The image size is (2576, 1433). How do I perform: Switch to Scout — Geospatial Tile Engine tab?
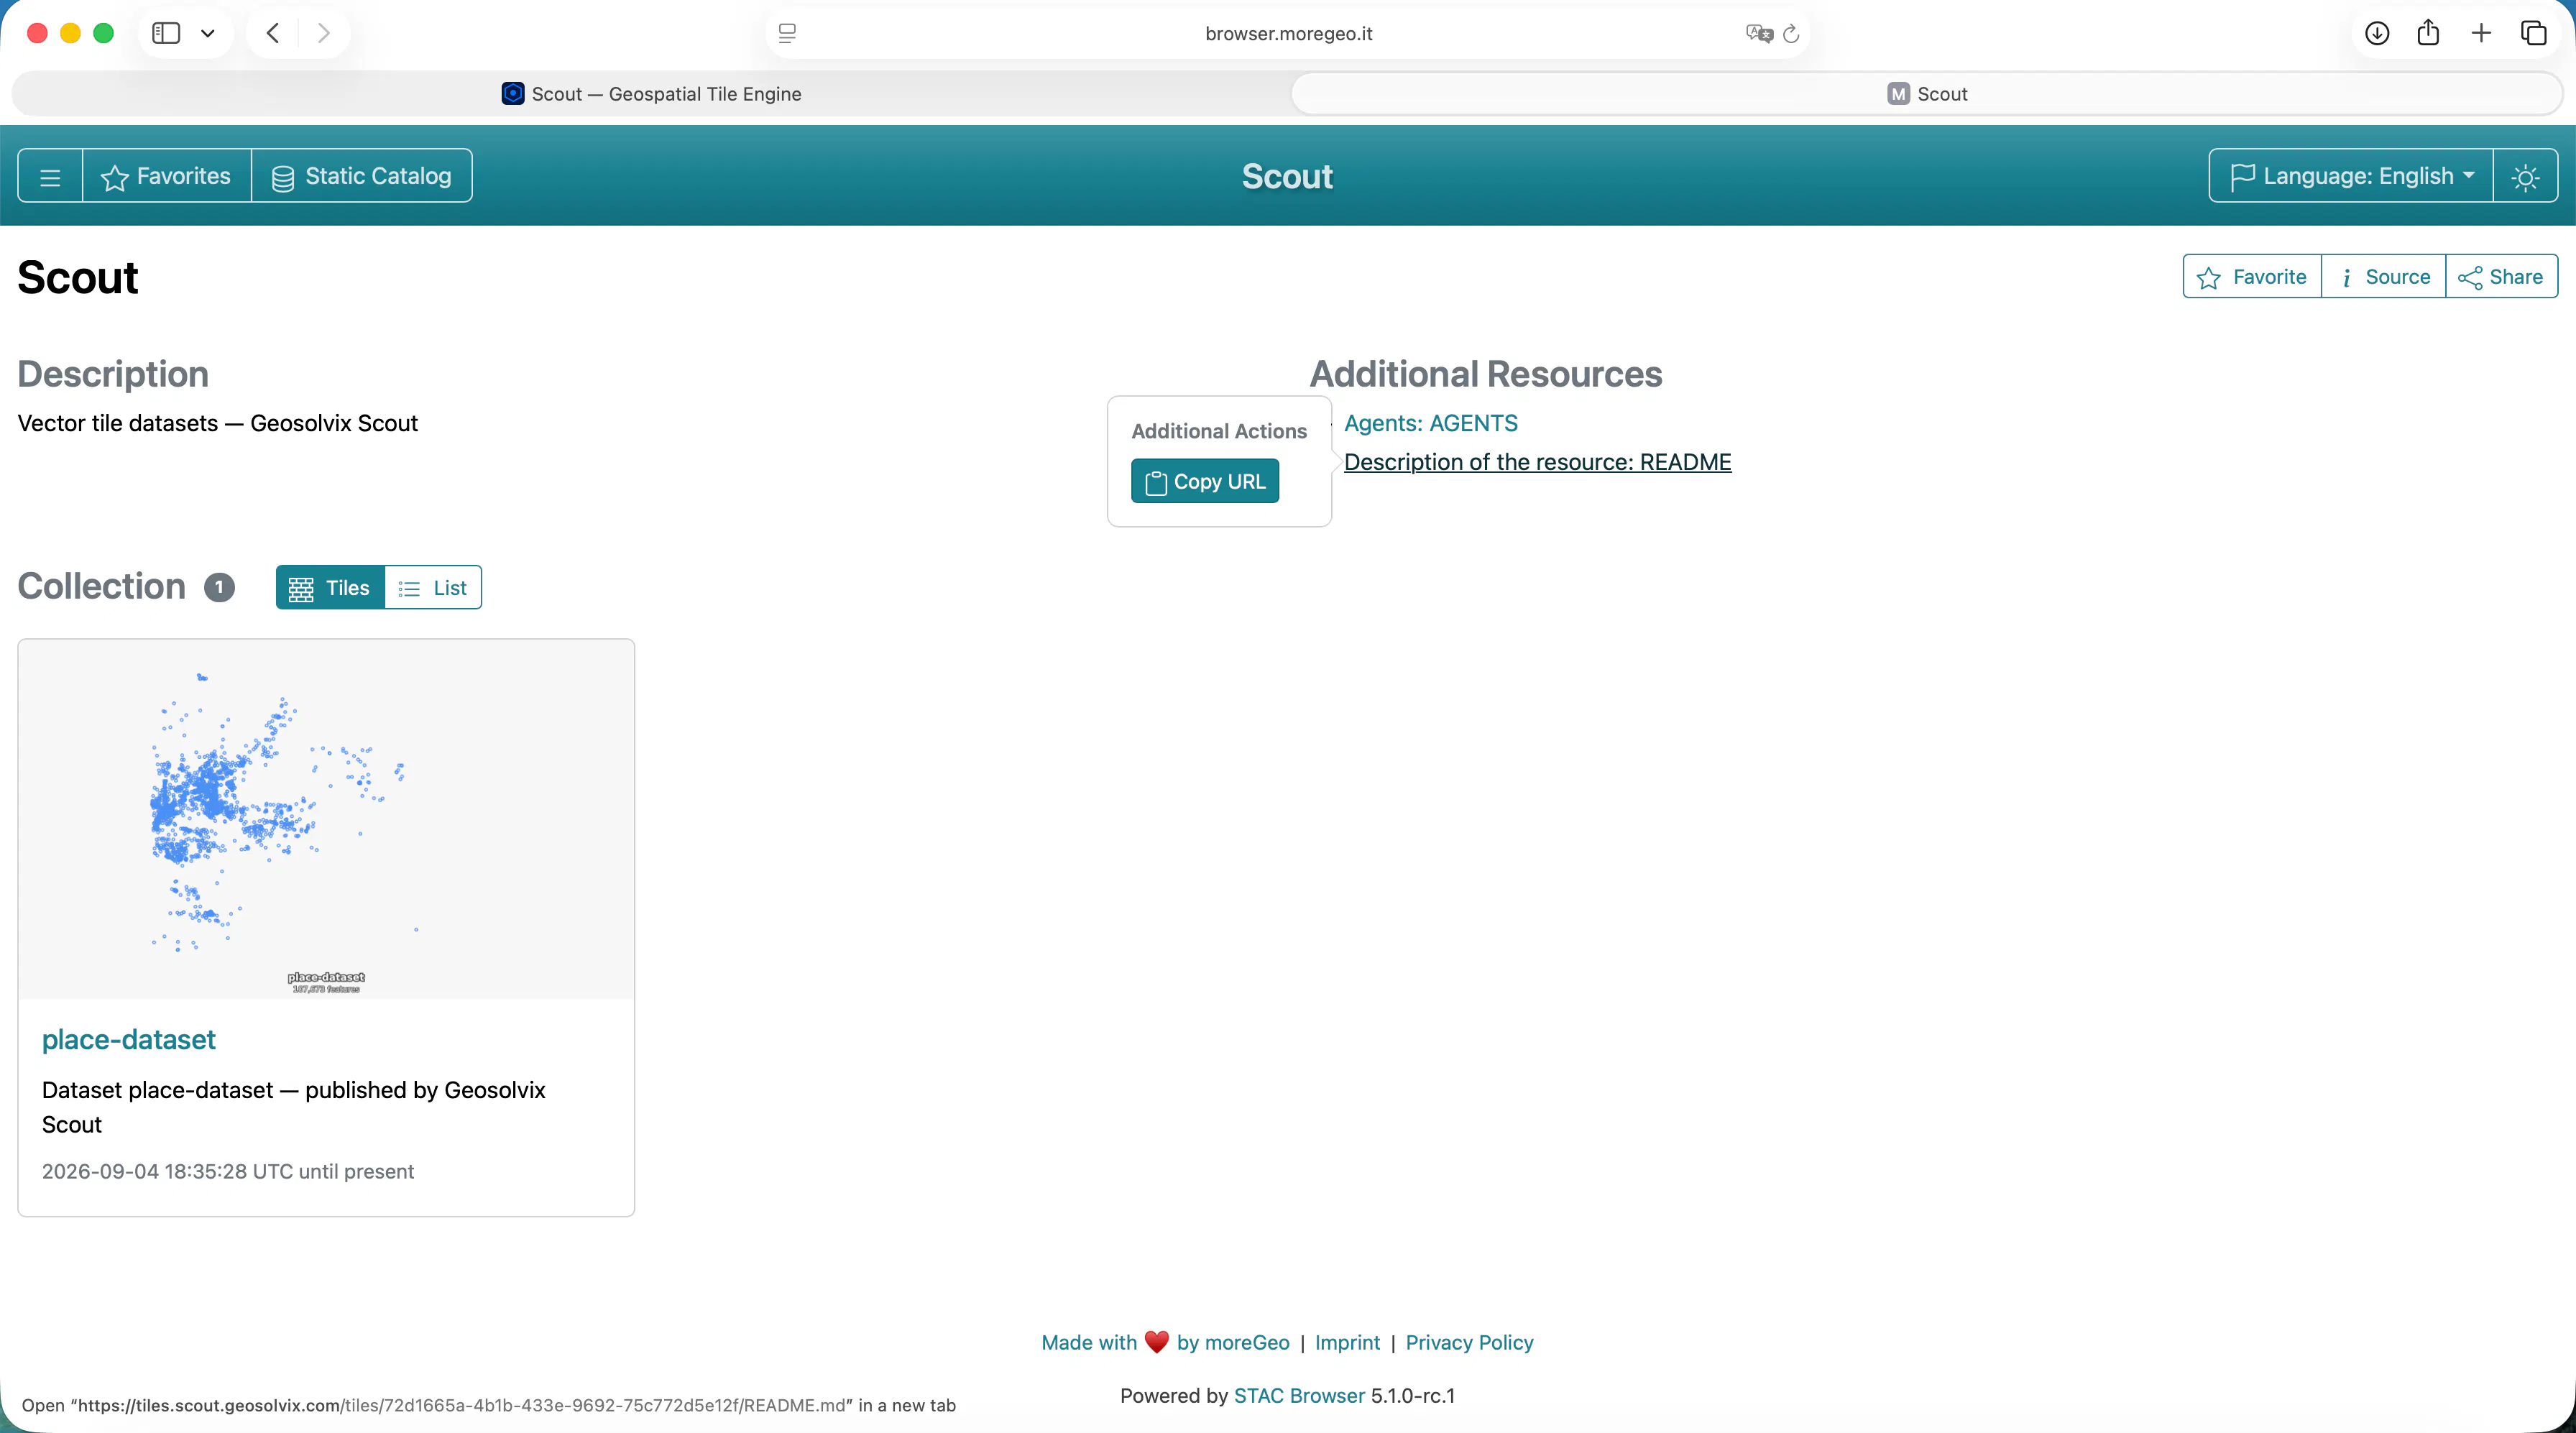651,94
